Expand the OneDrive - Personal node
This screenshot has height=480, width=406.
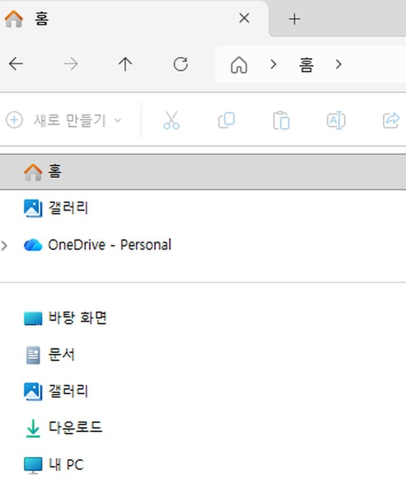(x=4, y=246)
